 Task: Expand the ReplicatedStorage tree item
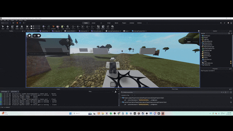(x=201, y=47)
